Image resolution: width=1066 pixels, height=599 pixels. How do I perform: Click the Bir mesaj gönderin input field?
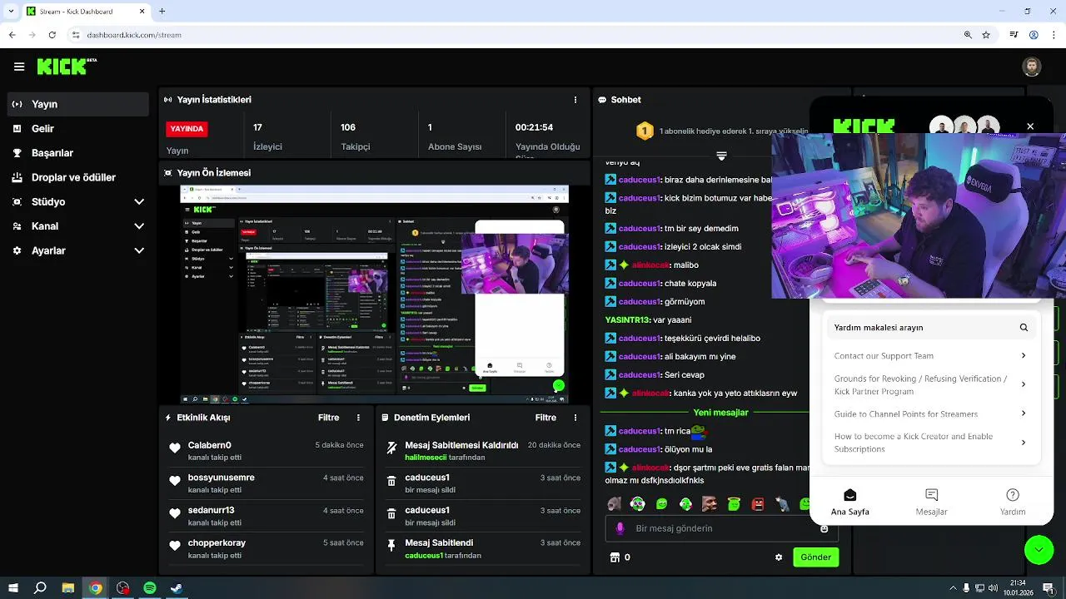click(722, 528)
